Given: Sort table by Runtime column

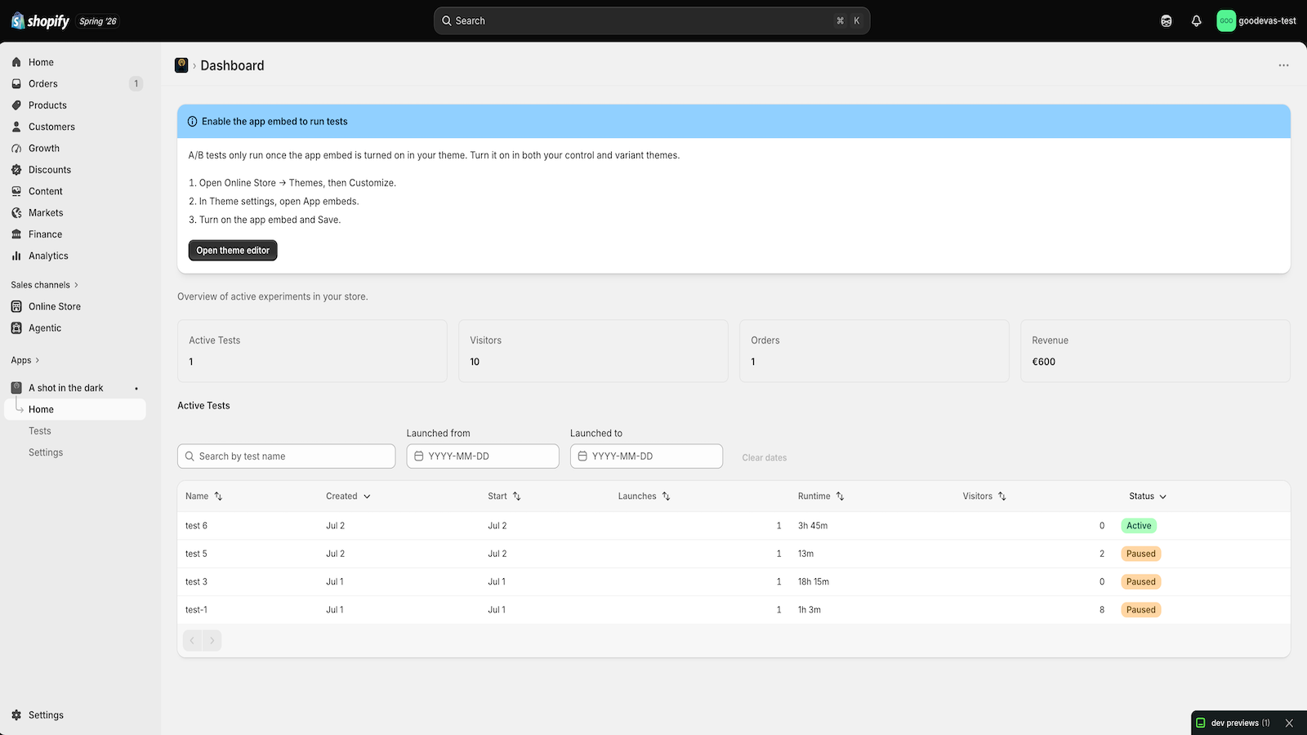Looking at the screenshot, I should point(821,497).
